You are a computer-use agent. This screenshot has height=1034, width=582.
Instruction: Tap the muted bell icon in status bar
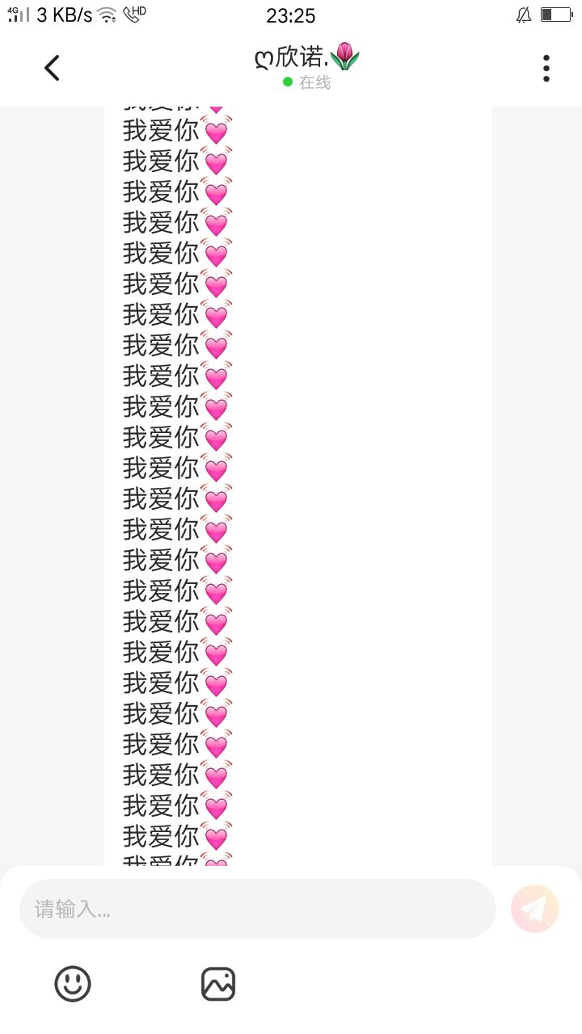click(x=524, y=15)
